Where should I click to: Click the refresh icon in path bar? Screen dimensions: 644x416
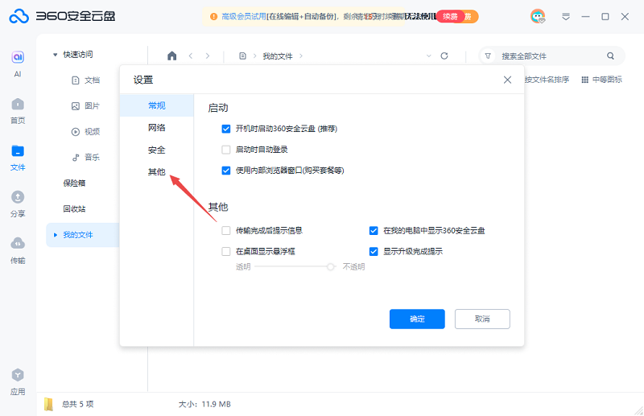[444, 56]
